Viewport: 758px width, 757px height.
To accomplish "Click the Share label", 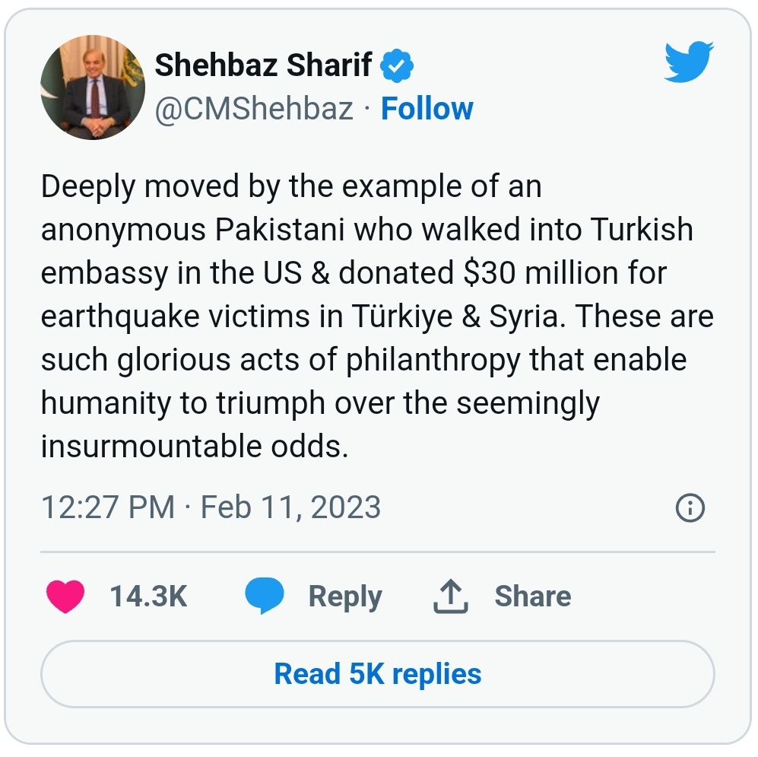I will (x=532, y=596).
